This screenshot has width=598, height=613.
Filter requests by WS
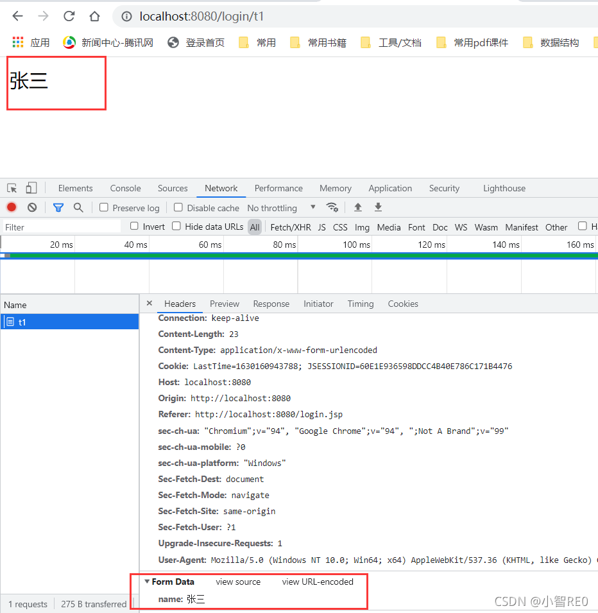coord(461,227)
